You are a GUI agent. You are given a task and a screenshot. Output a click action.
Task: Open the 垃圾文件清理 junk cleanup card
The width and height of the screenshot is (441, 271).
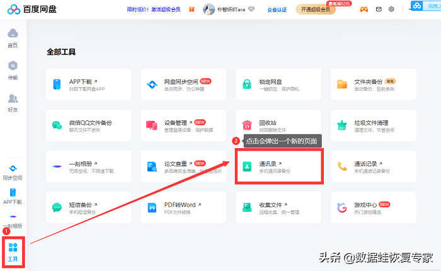[374, 125]
